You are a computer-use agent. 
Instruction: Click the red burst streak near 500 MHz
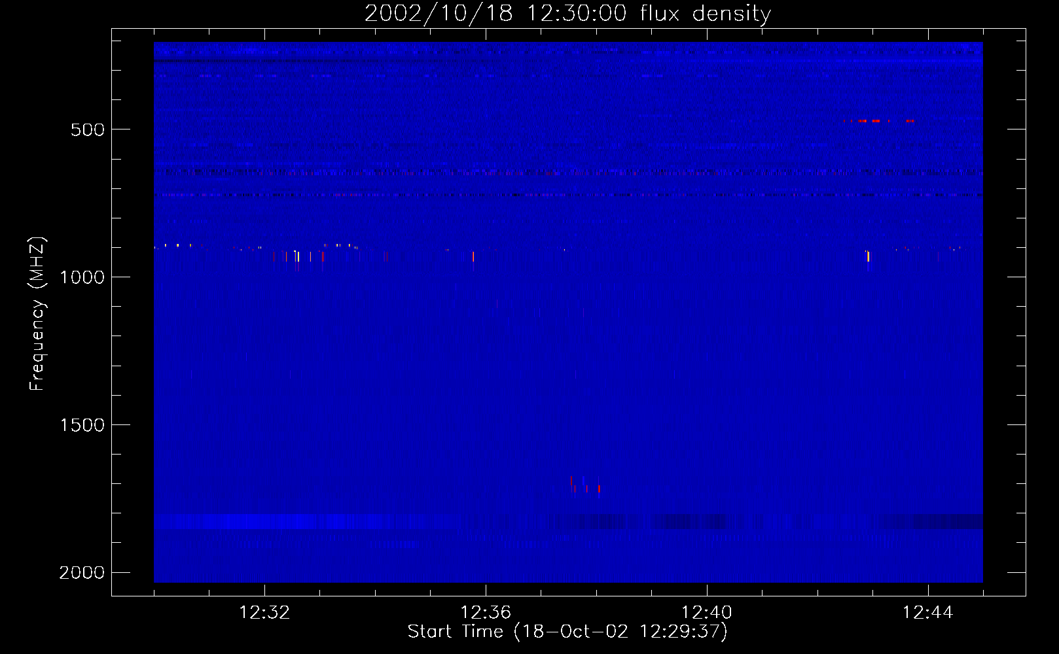(x=878, y=121)
